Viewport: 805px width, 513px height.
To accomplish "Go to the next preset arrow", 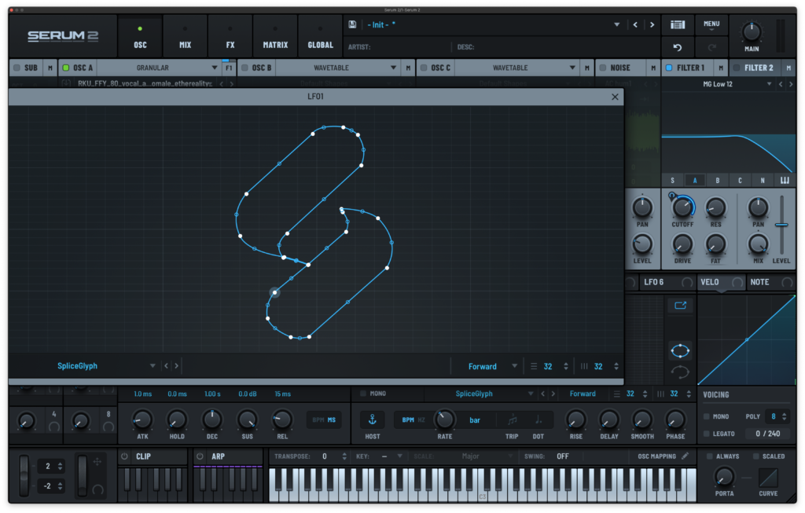I will pos(652,24).
